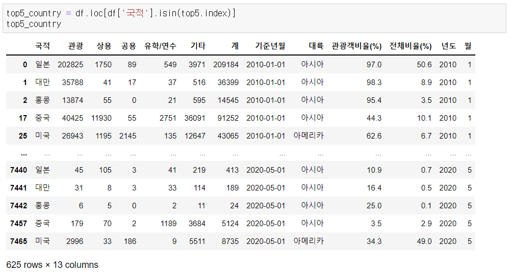Select the 관광객비율(%) column header
Image resolution: width=511 pixels, height=273 pixels.
click(x=356, y=46)
